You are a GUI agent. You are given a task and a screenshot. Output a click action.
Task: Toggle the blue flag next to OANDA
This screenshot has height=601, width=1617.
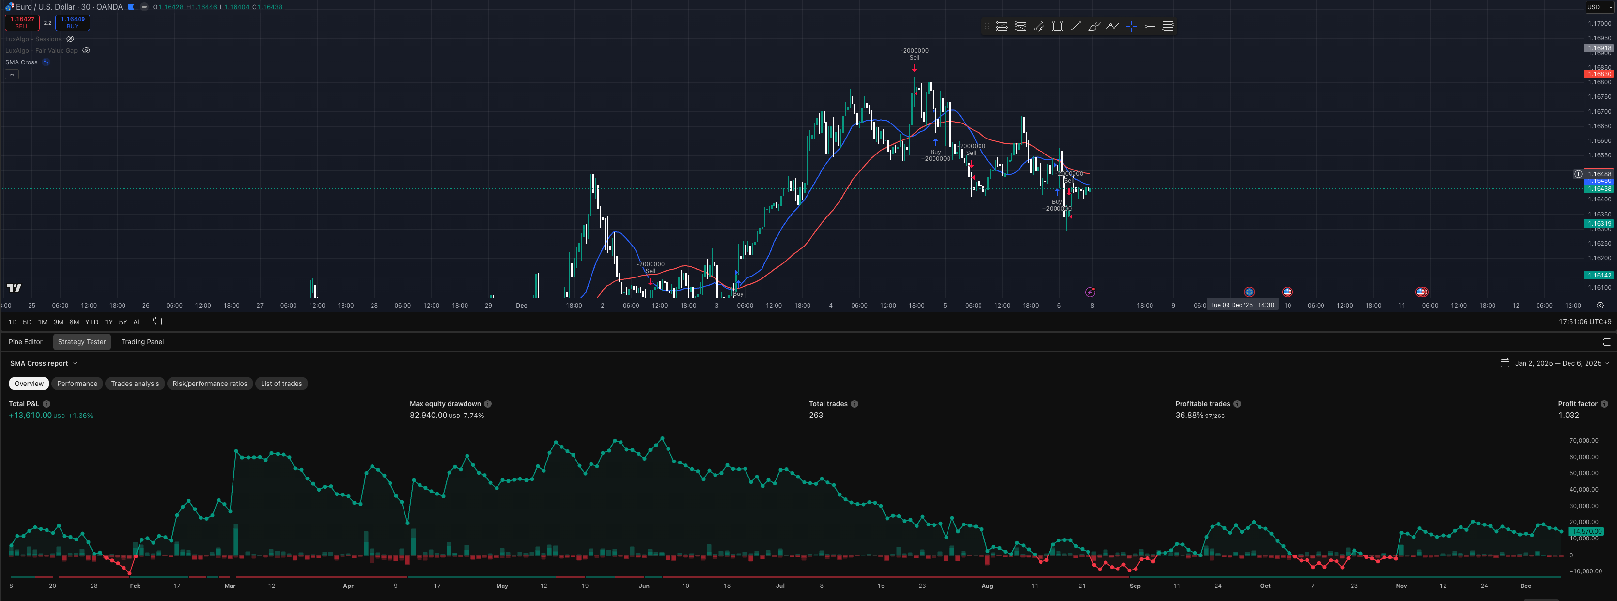131,7
